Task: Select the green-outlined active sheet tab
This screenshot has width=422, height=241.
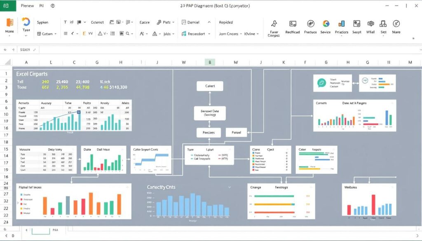Action: point(41,231)
